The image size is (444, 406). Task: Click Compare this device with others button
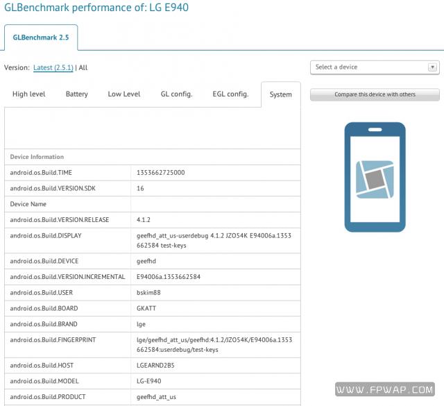pyautogui.click(x=375, y=94)
